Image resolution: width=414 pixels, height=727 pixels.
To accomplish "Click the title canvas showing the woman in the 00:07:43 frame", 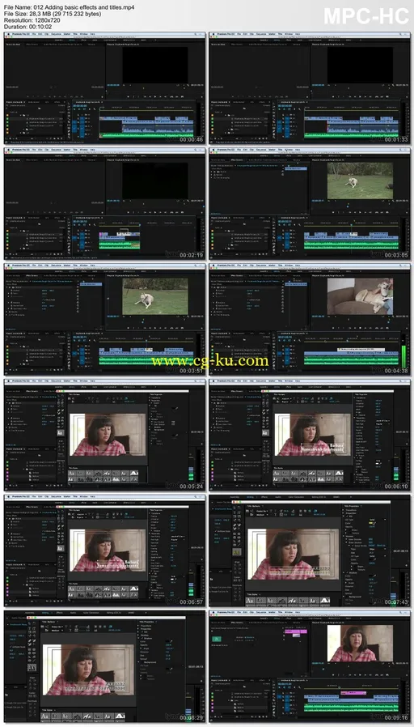I will coord(294,554).
